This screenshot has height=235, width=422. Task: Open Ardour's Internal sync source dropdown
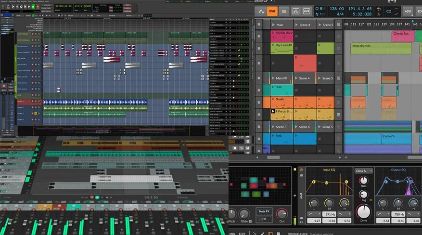click(47, 5)
